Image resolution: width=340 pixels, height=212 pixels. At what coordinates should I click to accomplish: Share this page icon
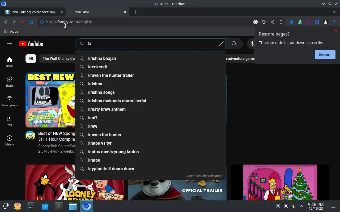273,22
